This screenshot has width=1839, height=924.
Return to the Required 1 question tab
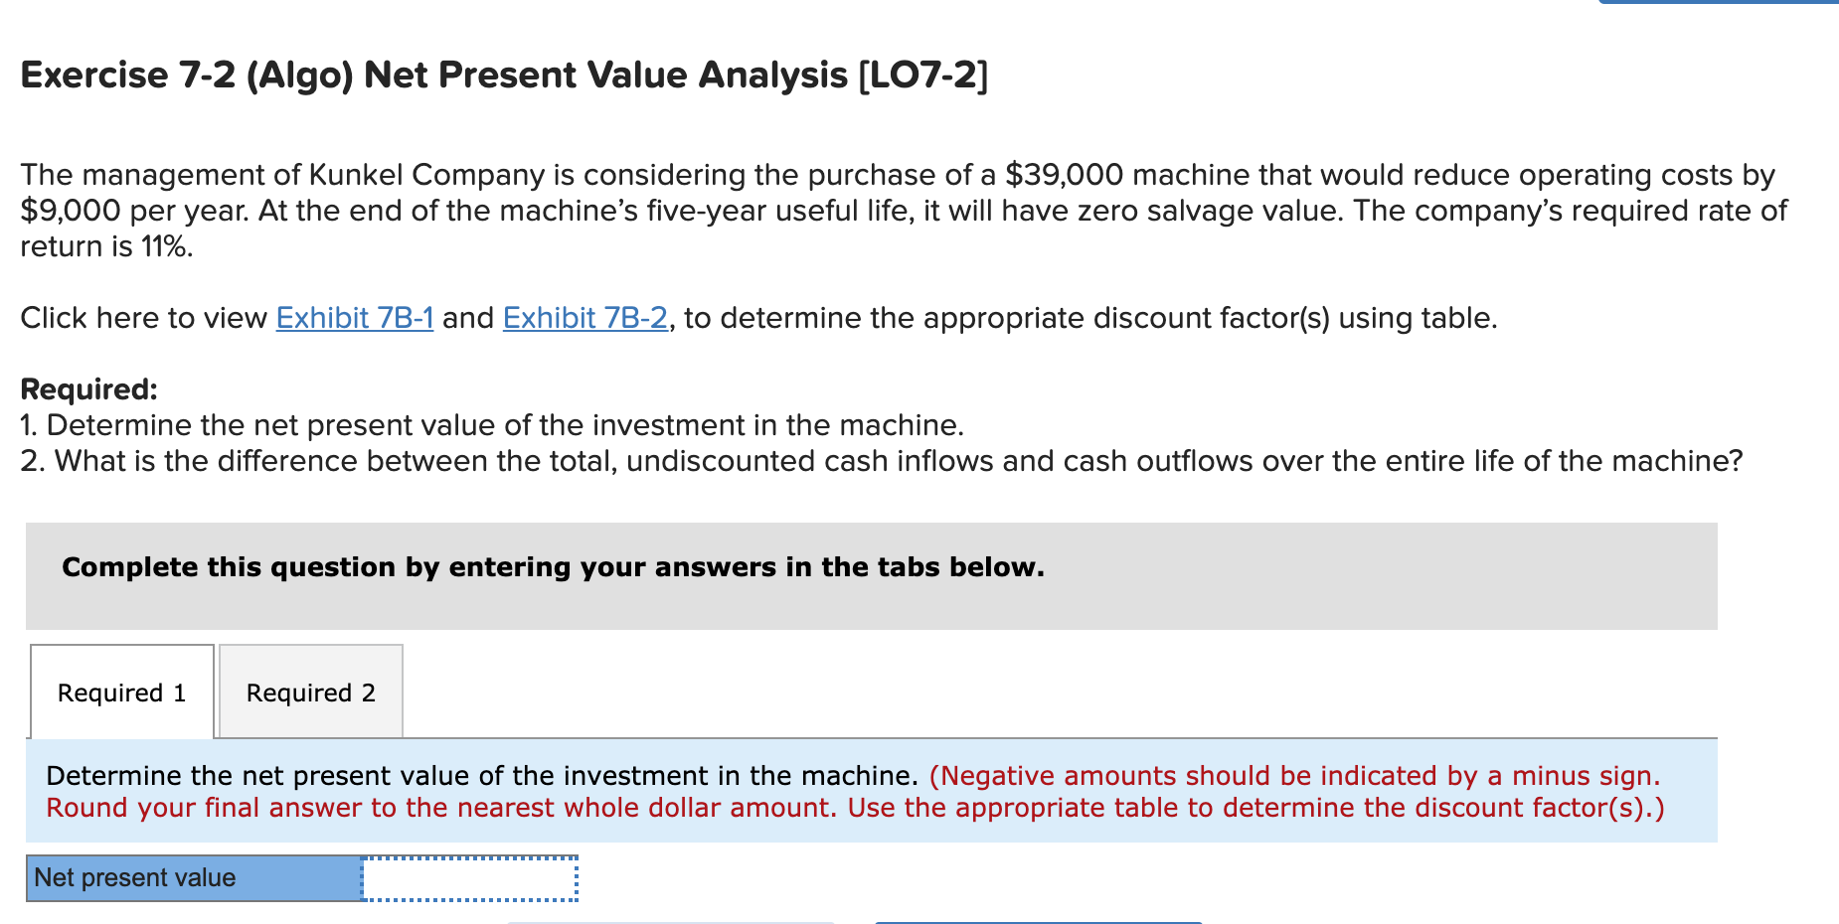pyautogui.click(x=121, y=692)
